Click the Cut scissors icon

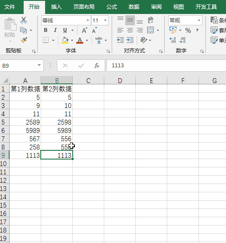click(24, 20)
